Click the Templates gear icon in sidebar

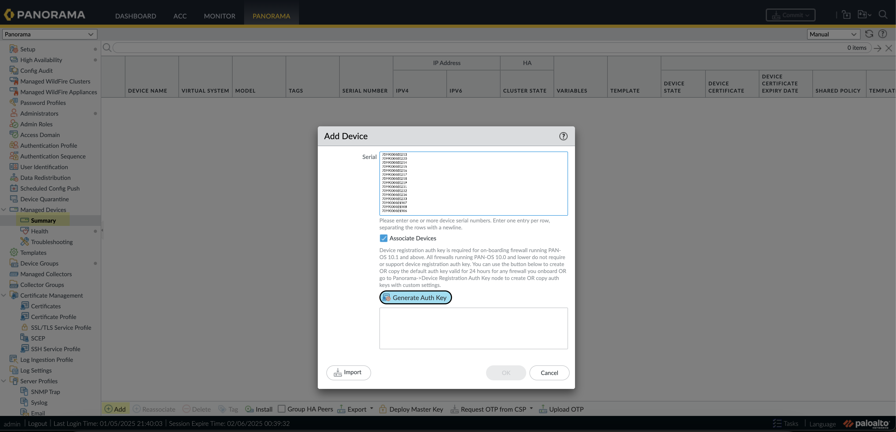click(x=14, y=252)
